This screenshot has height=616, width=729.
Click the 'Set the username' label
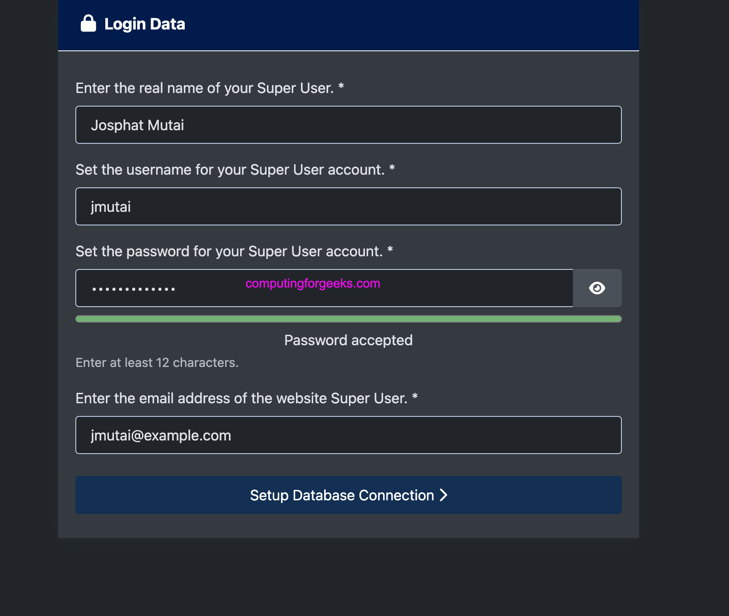[x=230, y=170]
